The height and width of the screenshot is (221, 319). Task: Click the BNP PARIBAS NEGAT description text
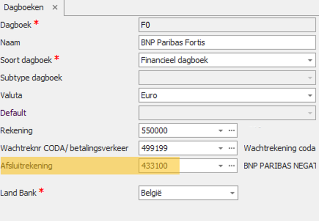click(x=279, y=166)
